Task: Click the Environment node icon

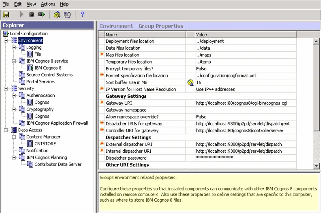Action: 14,40
